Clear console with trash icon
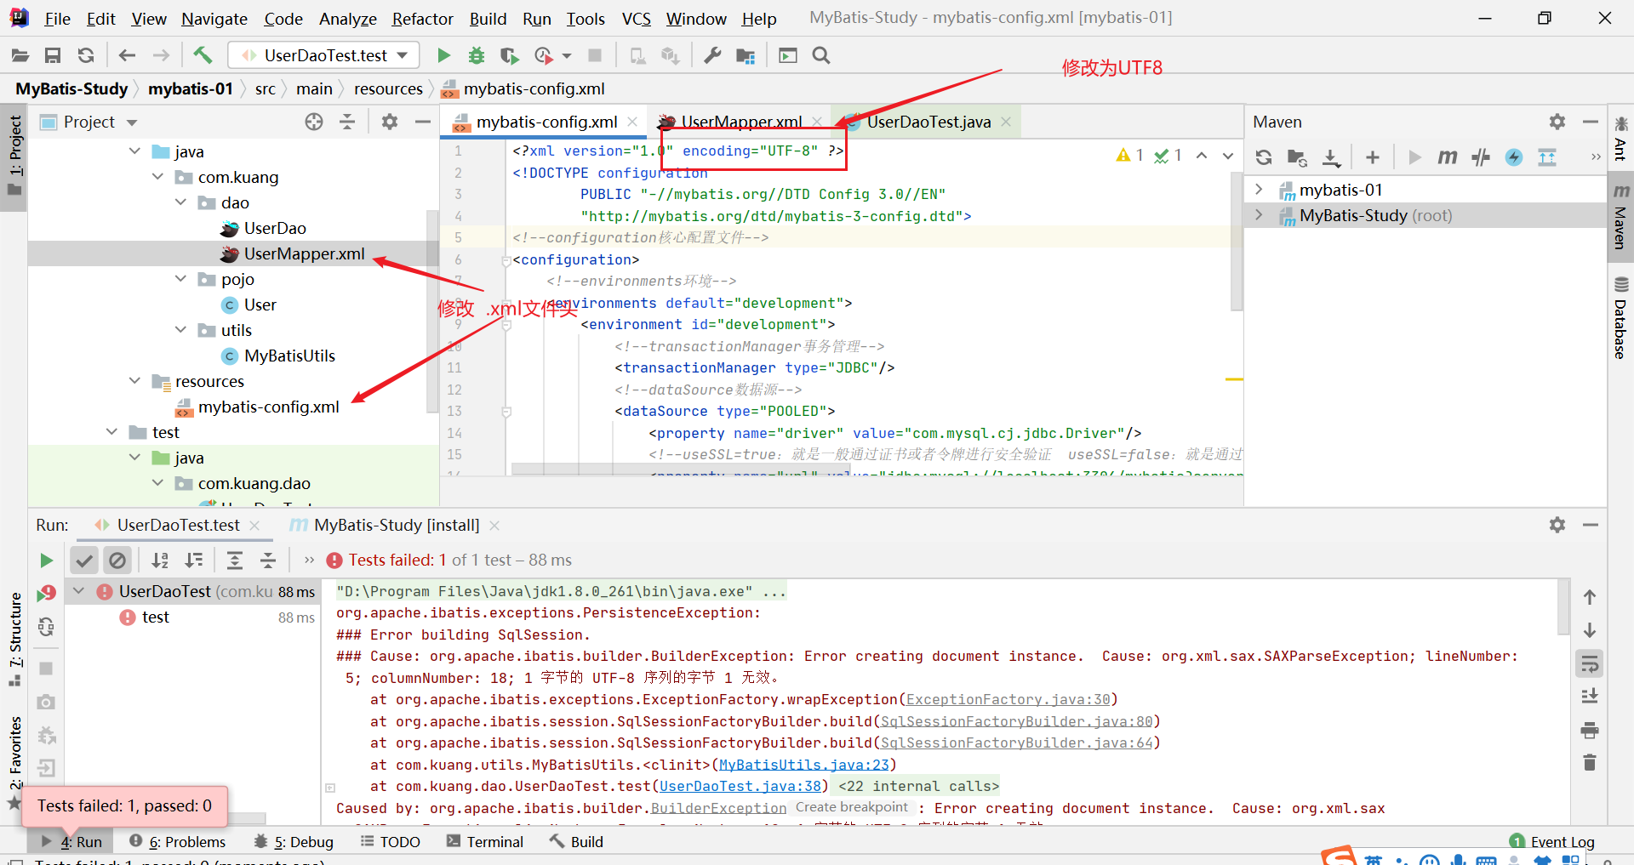The height and width of the screenshot is (865, 1634). tap(1589, 762)
